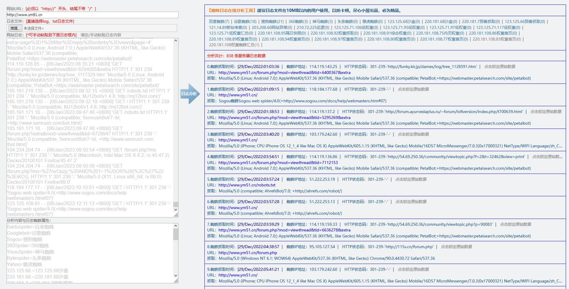Show the 360蜘蛛(3) entries
569x289 pixels.
point(298,21)
